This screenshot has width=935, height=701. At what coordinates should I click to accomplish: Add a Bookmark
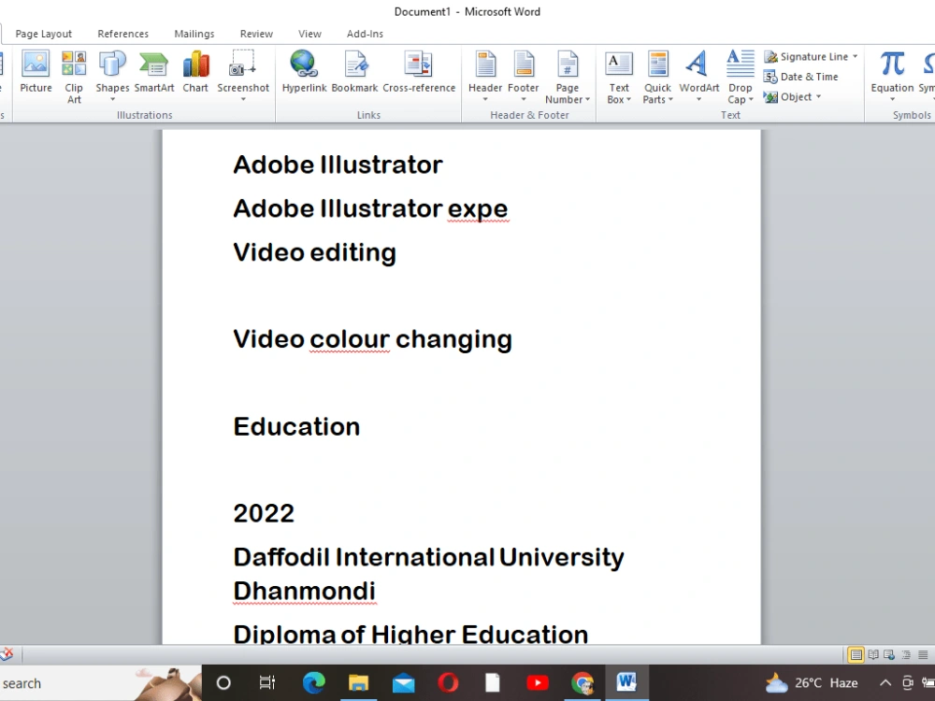354,72
